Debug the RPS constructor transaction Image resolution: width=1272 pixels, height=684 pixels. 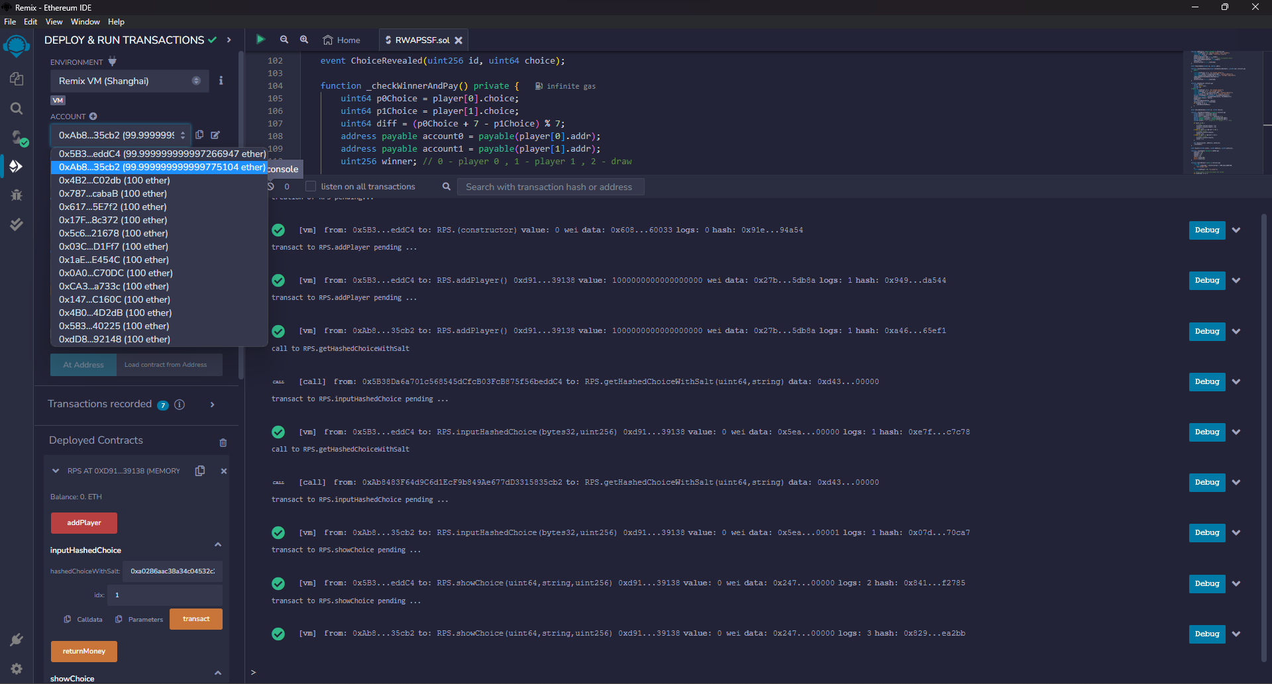tap(1207, 230)
